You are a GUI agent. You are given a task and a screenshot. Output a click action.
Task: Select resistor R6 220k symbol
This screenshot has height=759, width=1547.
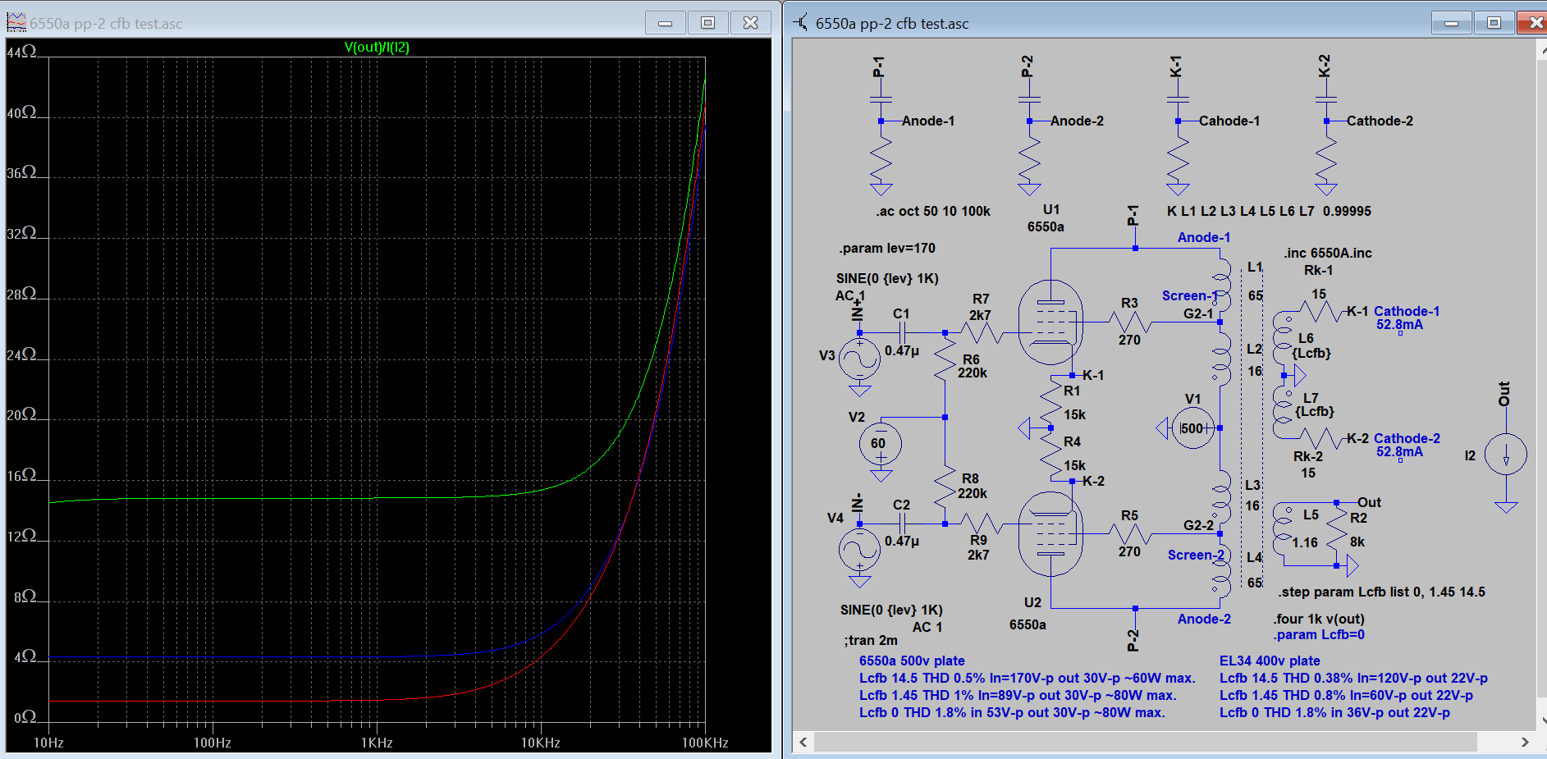click(945, 359)
